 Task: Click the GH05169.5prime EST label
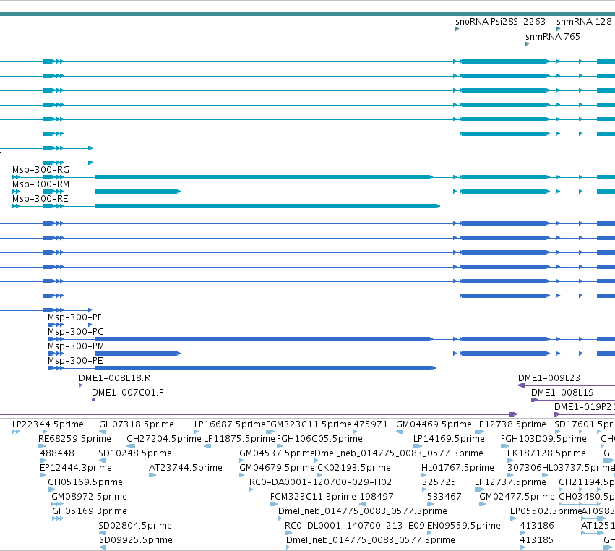coord(85,483)
